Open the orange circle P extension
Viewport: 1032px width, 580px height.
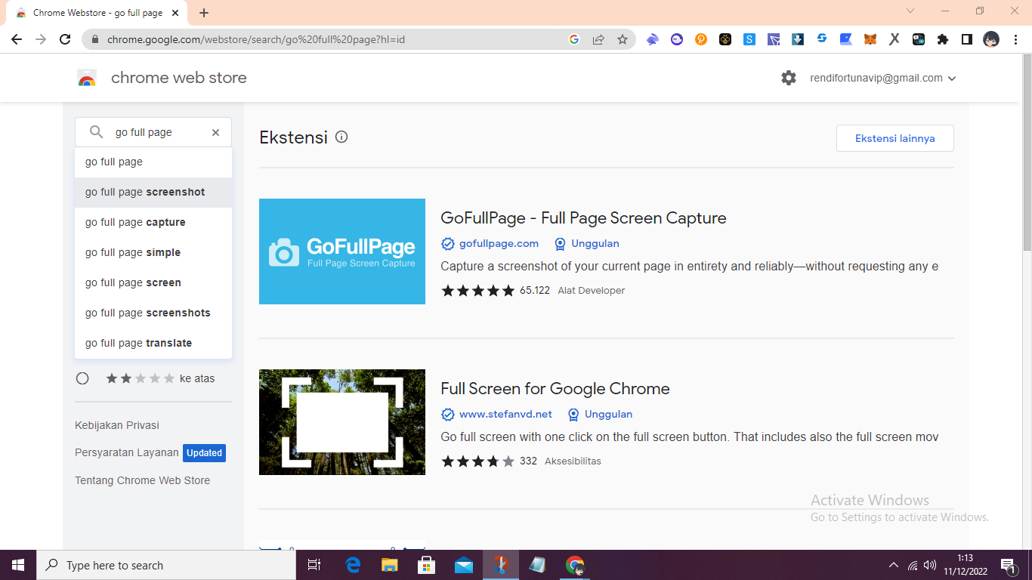(701, 39)
